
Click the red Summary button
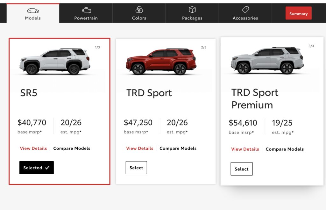click(298, 13)
